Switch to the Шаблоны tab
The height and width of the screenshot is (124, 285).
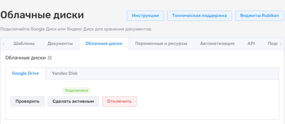tap(24, 44)
